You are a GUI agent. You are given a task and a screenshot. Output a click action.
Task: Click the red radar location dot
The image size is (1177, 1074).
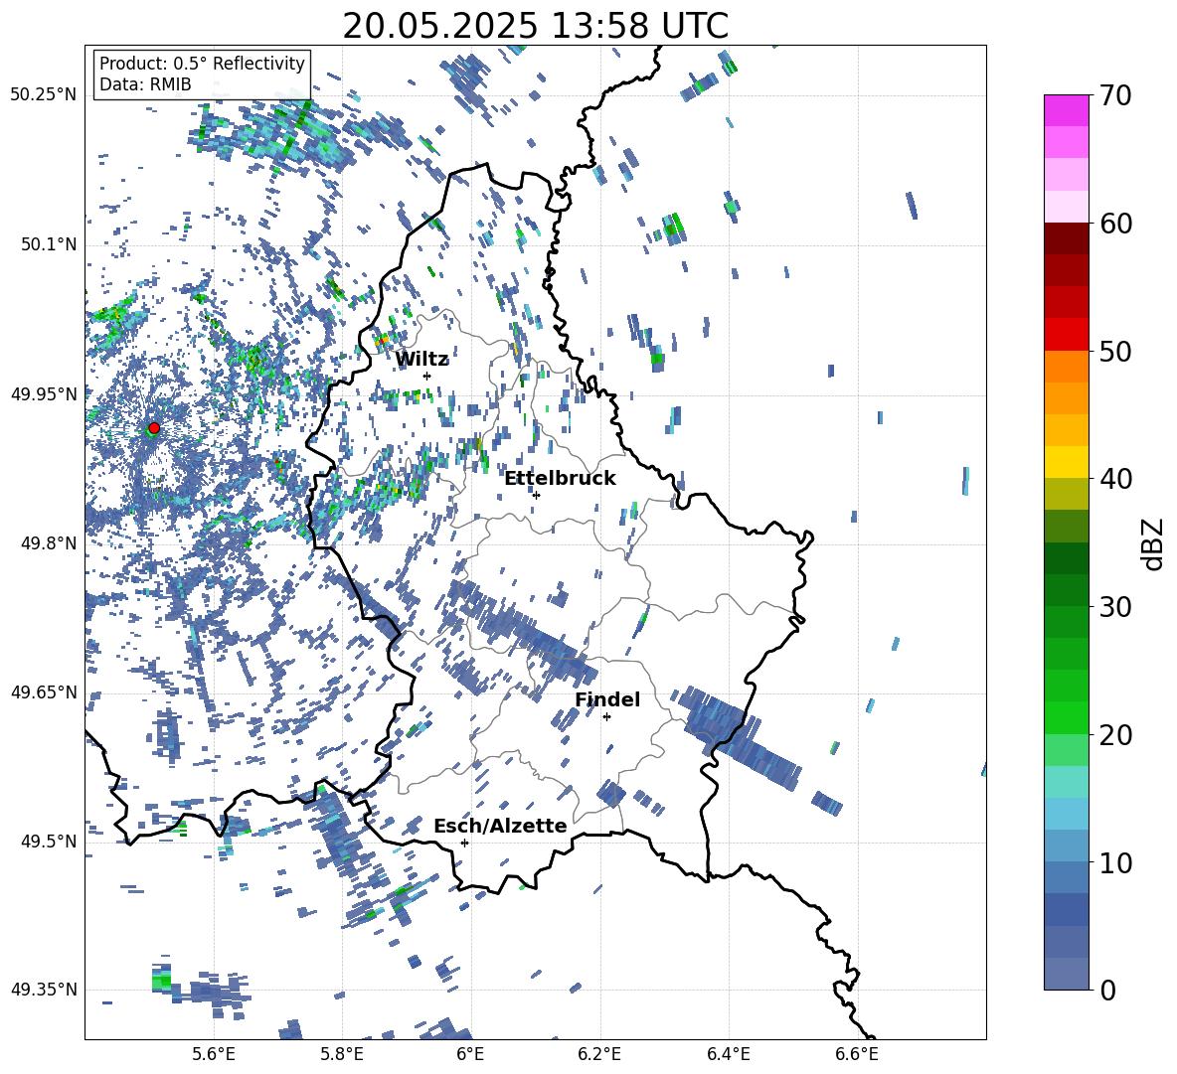(154, 427)
